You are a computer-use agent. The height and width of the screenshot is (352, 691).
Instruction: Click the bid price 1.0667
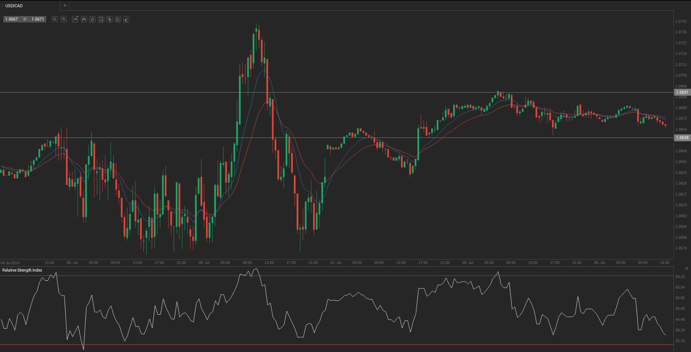click(11, 19)
